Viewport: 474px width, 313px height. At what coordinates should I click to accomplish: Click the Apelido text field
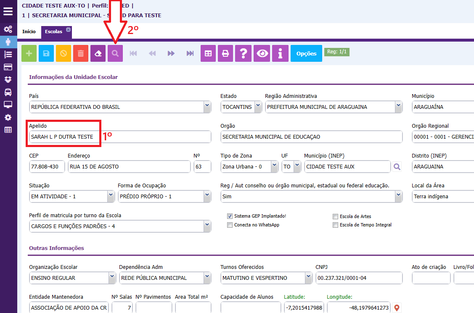click(120, 137)
